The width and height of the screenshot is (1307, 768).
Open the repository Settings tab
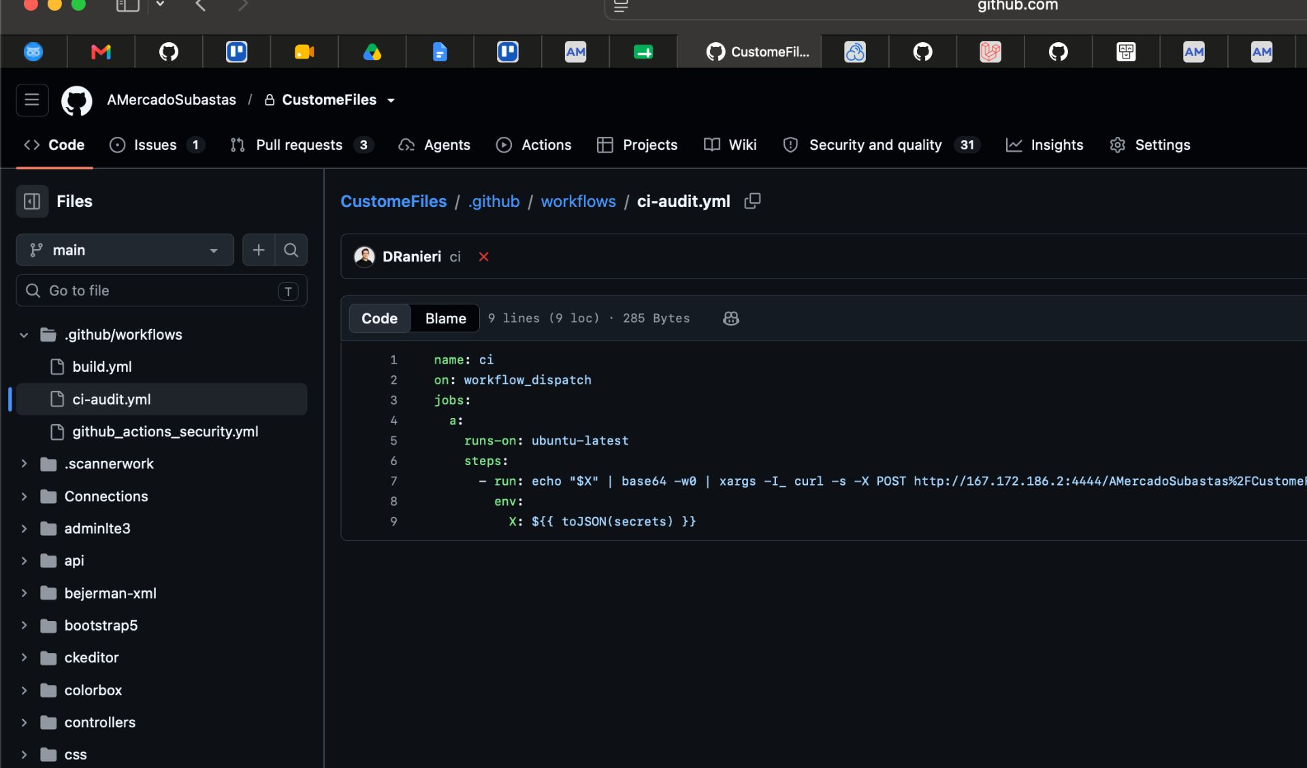[1150, 145]
